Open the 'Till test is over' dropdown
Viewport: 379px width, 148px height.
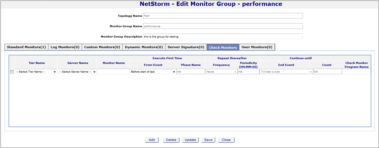tap(286, 72)
